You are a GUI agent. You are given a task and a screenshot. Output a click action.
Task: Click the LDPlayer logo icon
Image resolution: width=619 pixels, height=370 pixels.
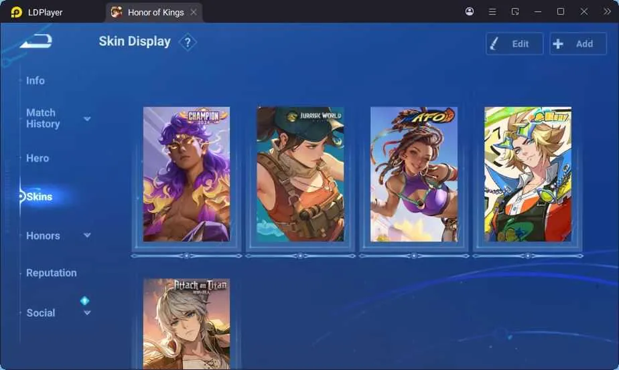(x=16, y=12)
